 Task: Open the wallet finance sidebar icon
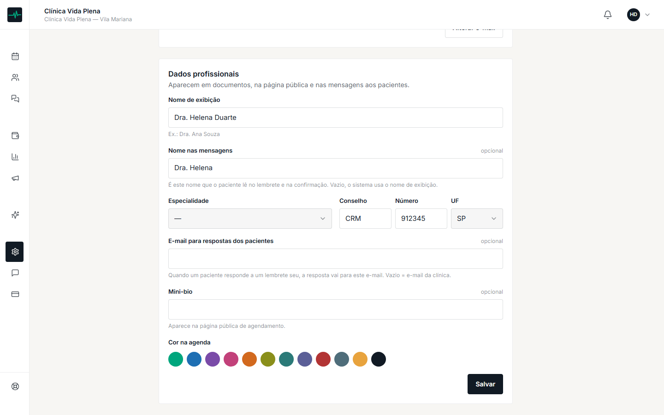coord(15,136)
